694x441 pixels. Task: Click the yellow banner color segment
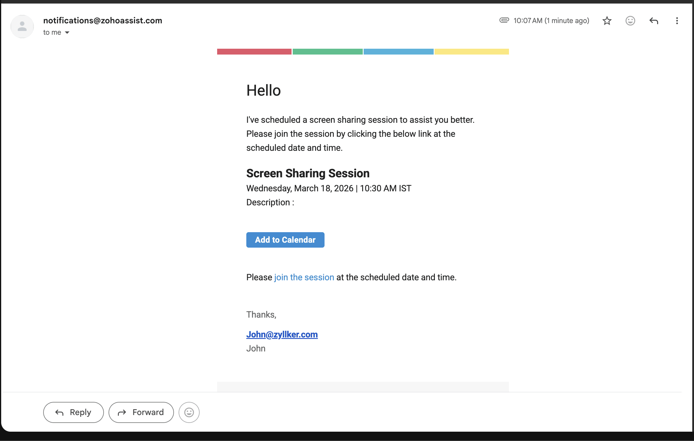(x=471, y=52)
